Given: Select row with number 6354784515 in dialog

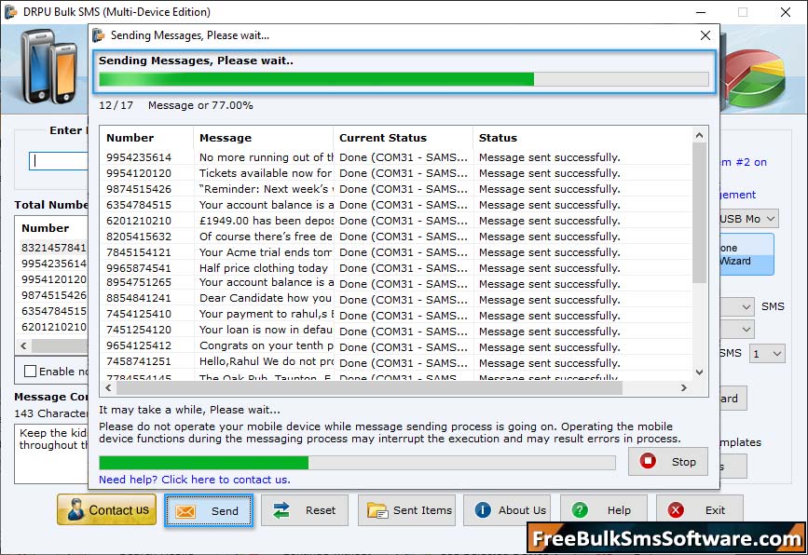Looking at the screenshot, I should (396, 205).
